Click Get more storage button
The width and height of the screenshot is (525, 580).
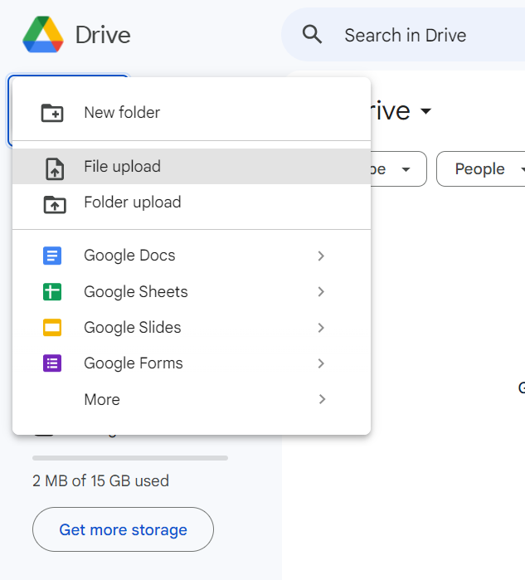123,529
